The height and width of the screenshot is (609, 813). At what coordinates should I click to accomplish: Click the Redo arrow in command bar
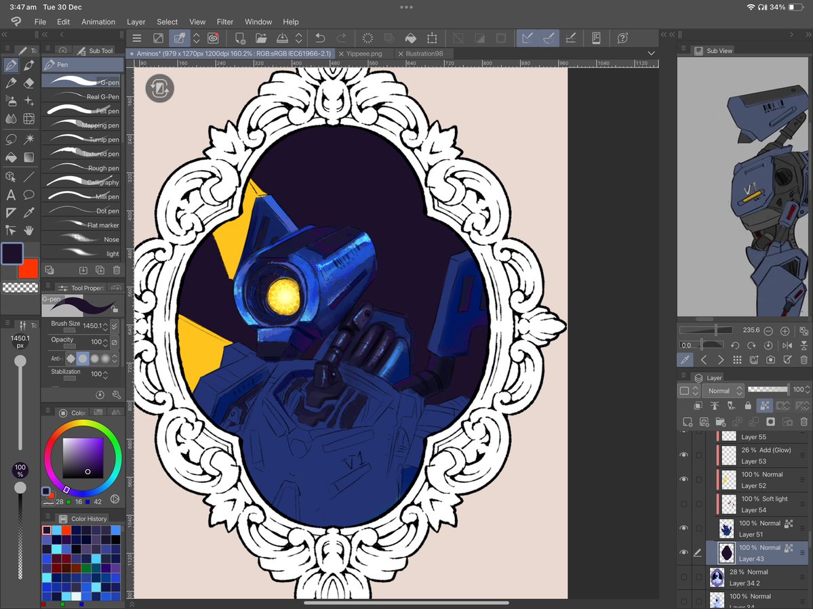pos(341,38)
